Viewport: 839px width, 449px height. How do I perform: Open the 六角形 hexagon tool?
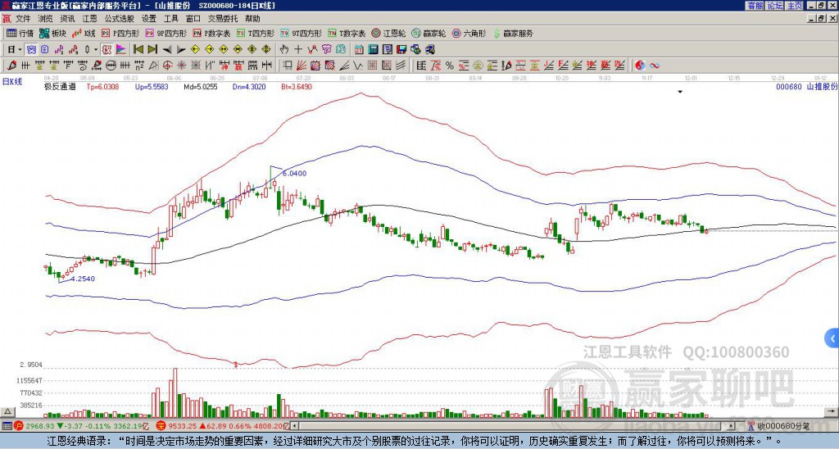(469, 33)
